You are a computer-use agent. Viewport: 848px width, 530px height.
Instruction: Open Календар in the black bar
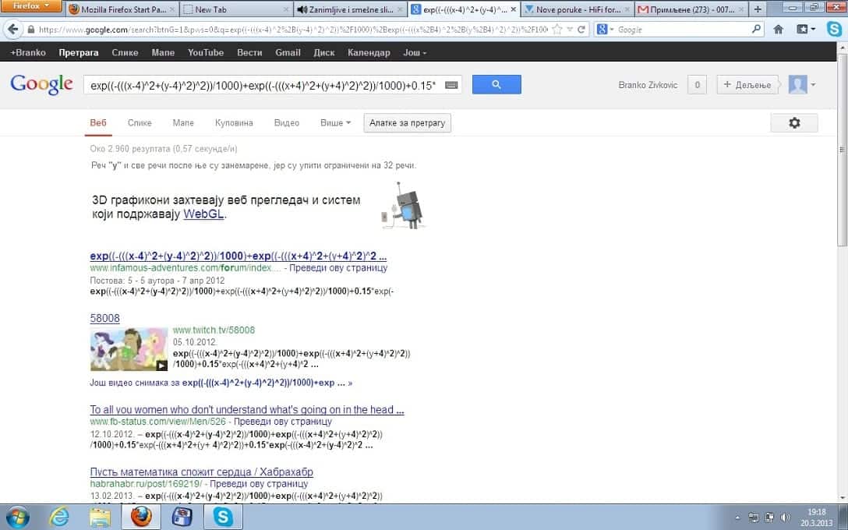[x=369, y=52]
